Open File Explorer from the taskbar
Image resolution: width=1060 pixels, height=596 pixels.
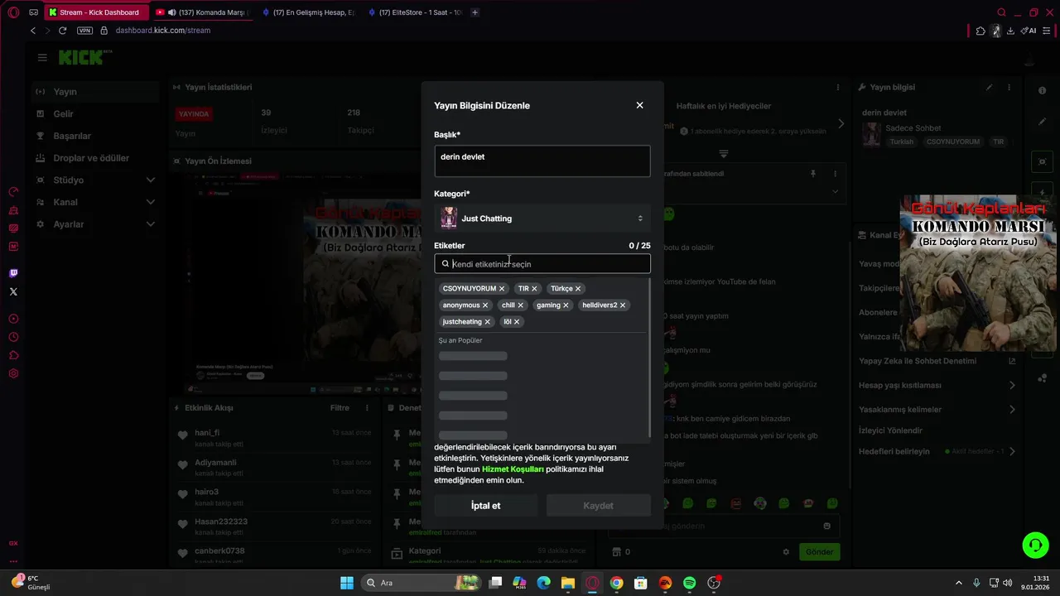click(567, 583)
